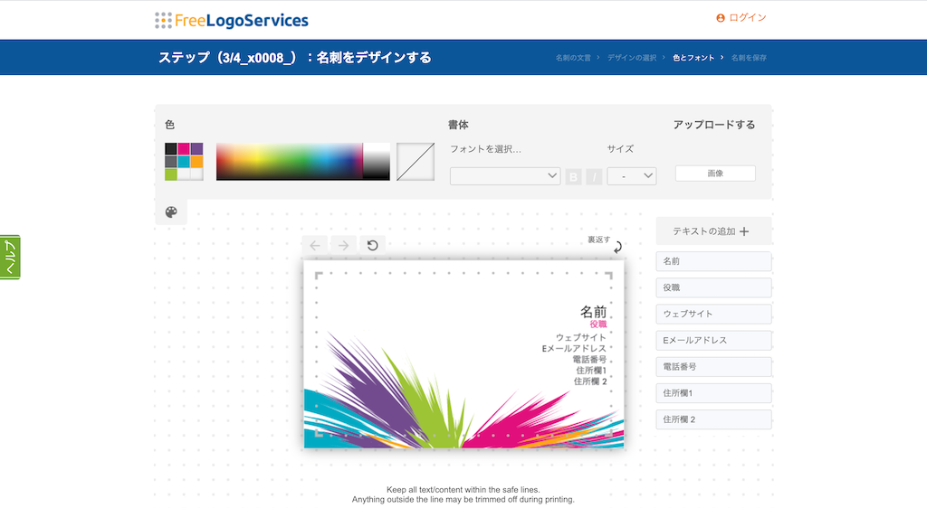
Task: Go to デザインの選択 breadcrumb step
Action: [632, 58]
